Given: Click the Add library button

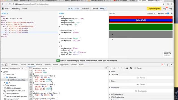Looking at the screenshot, I should pyautogui.click(x=16, y=9).
